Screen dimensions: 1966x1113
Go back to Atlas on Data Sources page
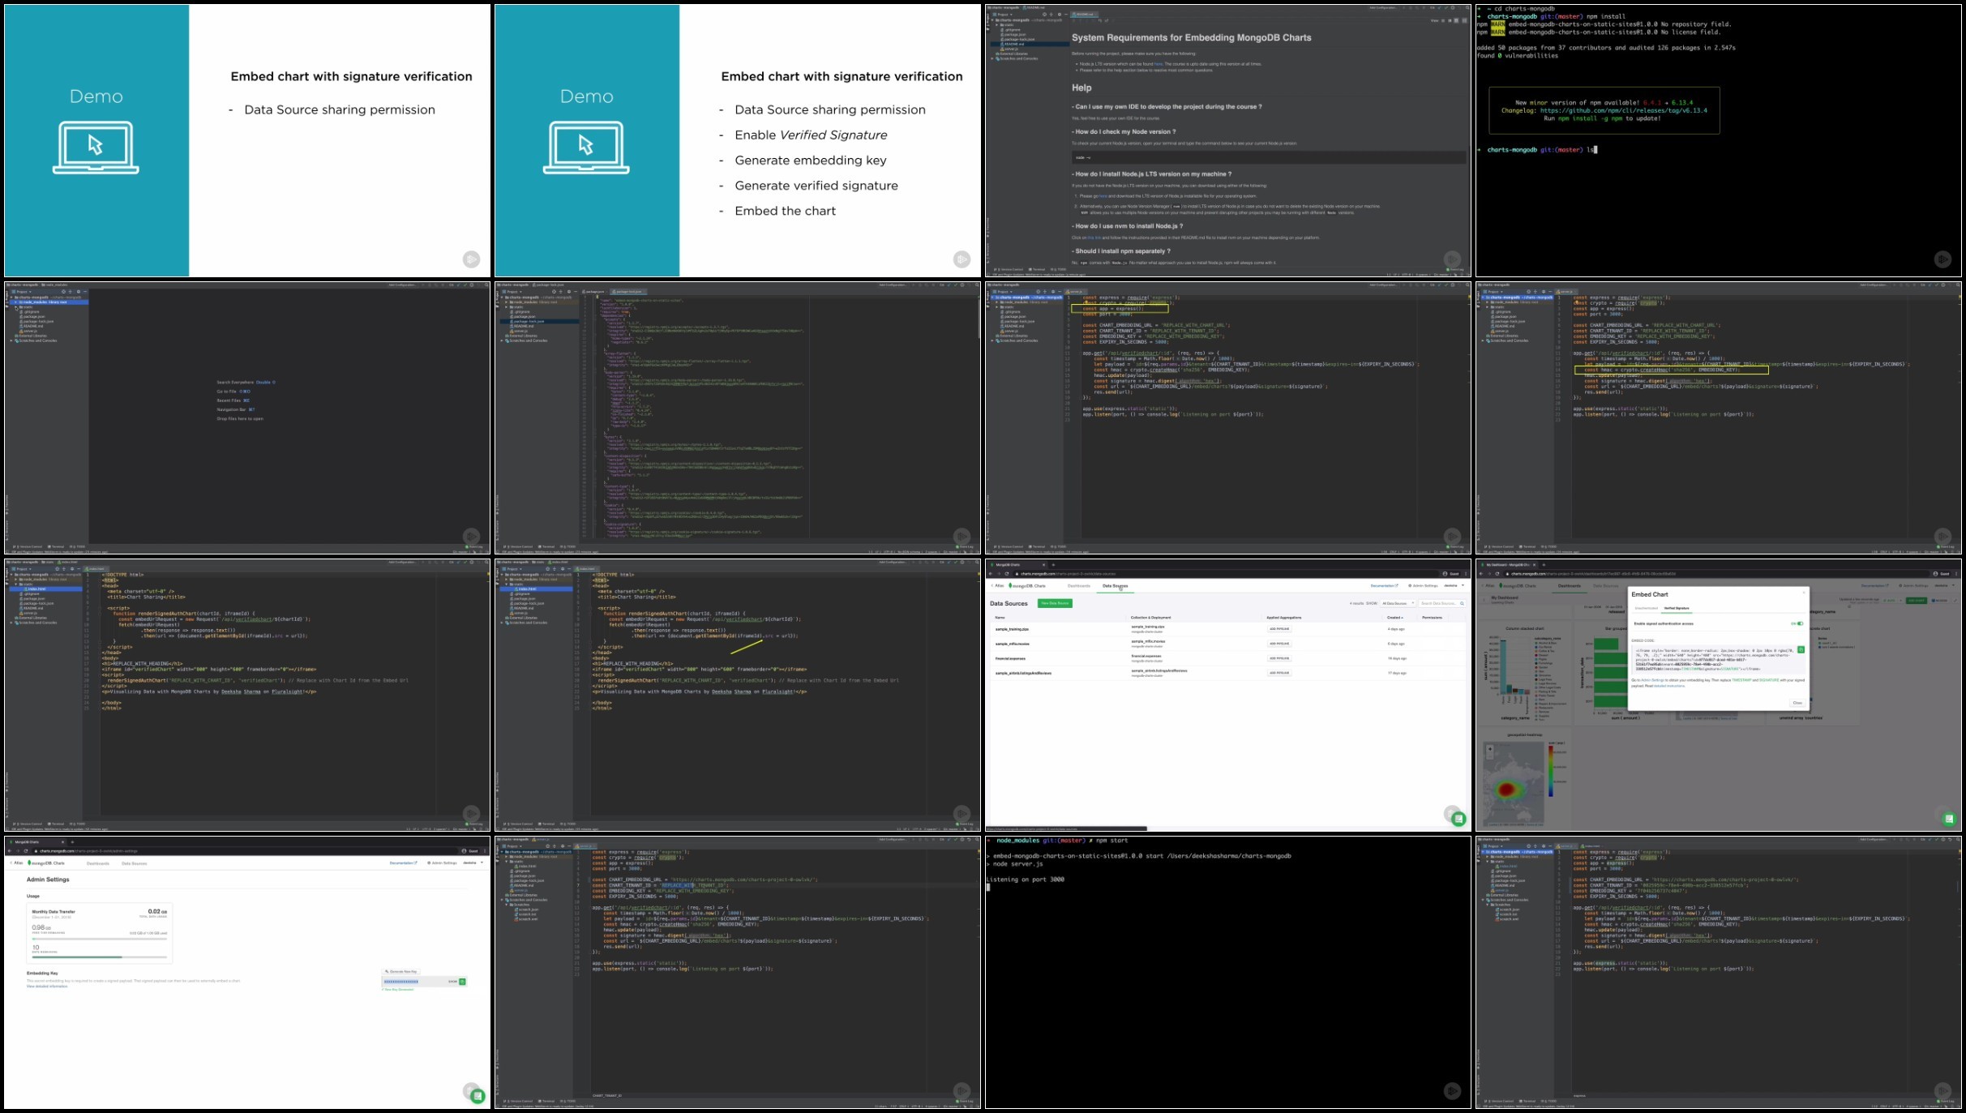click(997, 585)
